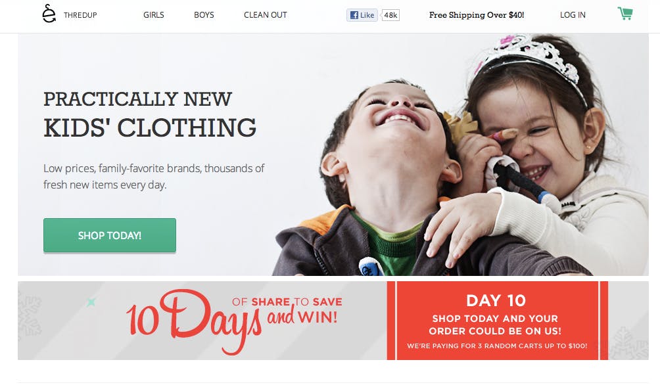Click the Facebook Like button

362,15
